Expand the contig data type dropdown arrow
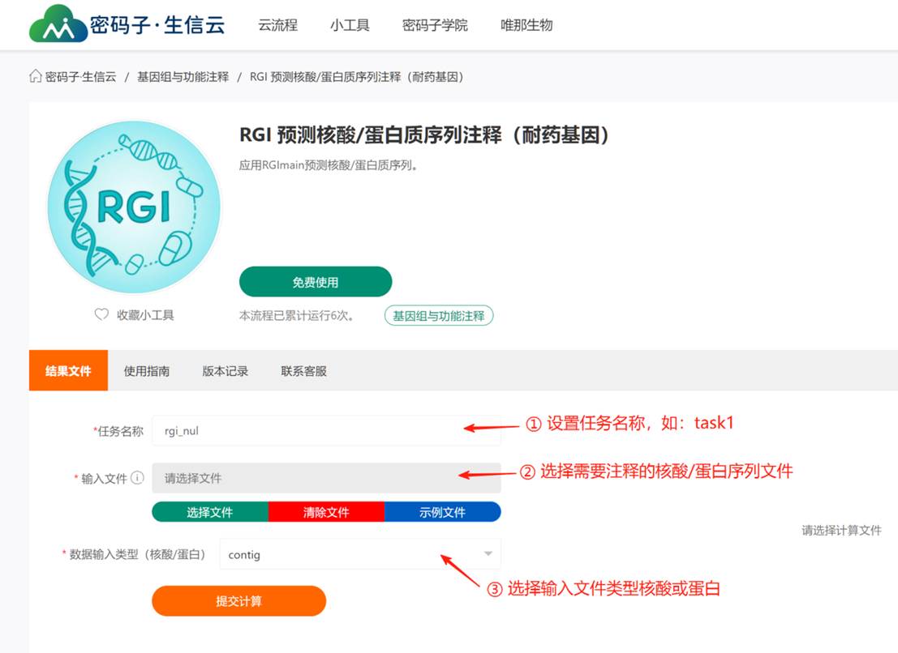This screenshot has width=898, height=653. (488, 553)
